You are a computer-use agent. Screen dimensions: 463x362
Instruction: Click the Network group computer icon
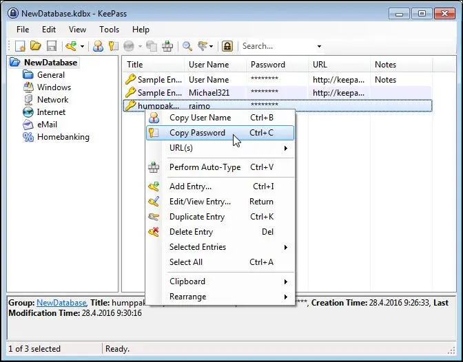pos(28,100)
